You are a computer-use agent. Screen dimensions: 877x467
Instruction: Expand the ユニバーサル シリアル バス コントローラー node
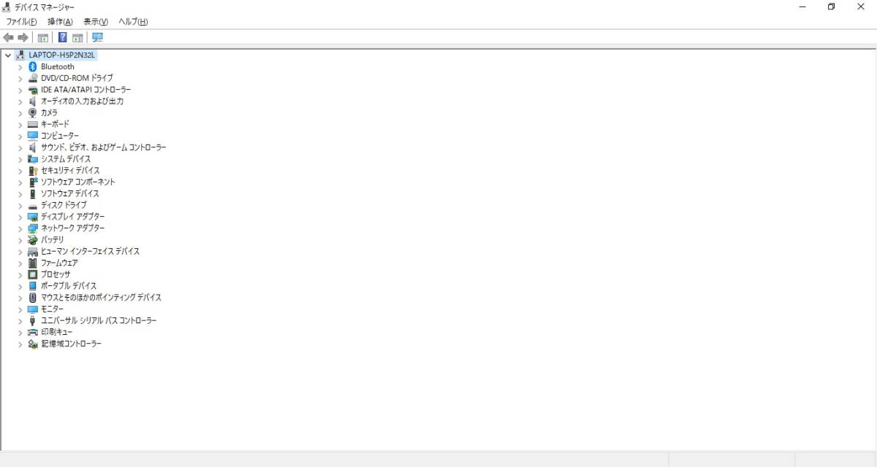(20, 320)
